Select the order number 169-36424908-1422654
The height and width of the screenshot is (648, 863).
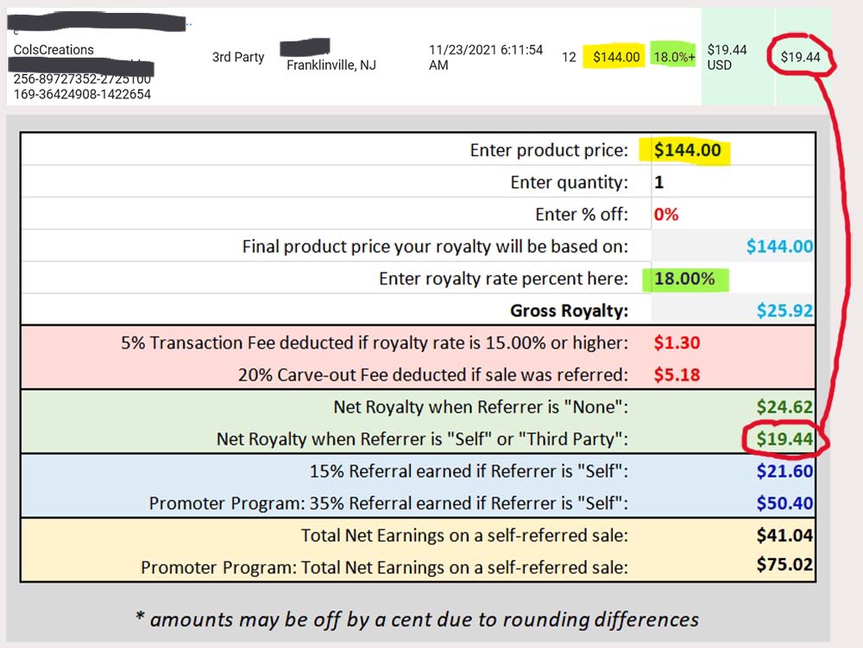(82, 95)
